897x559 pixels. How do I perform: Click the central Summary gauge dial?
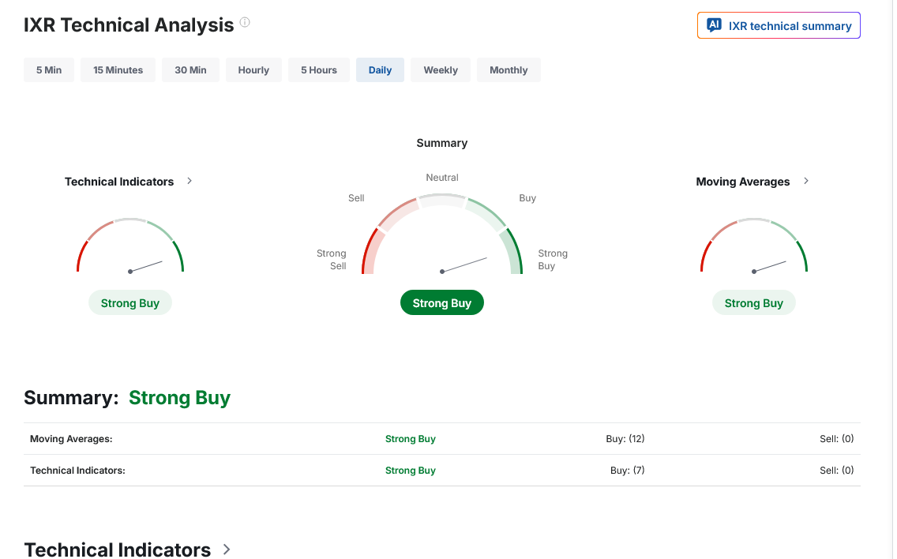click(x=441, y=234)
